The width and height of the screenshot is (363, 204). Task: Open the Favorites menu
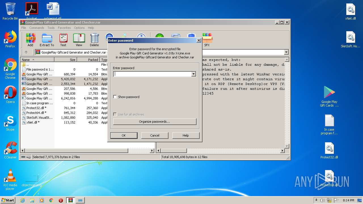64,28
